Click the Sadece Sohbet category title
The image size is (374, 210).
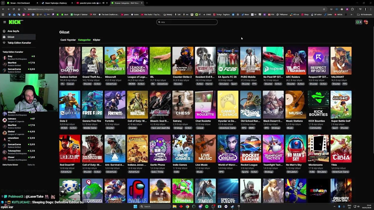point(68,77)
